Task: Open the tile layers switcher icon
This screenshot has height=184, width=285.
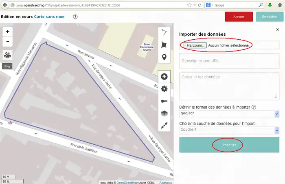Action: (8, 55)
